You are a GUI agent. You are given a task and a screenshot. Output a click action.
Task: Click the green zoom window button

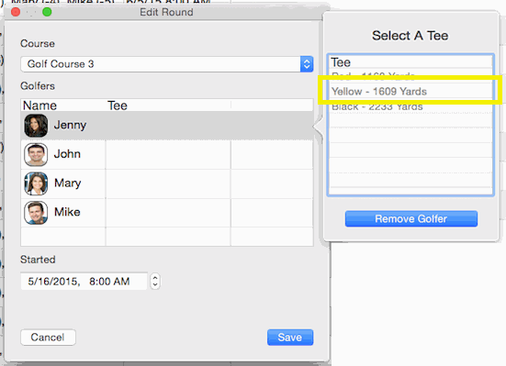(x=47, y=12)
